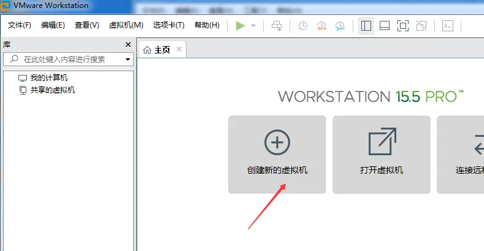Select 我的计算机 in the library tree
484x251 pixels.
point(49,78)
